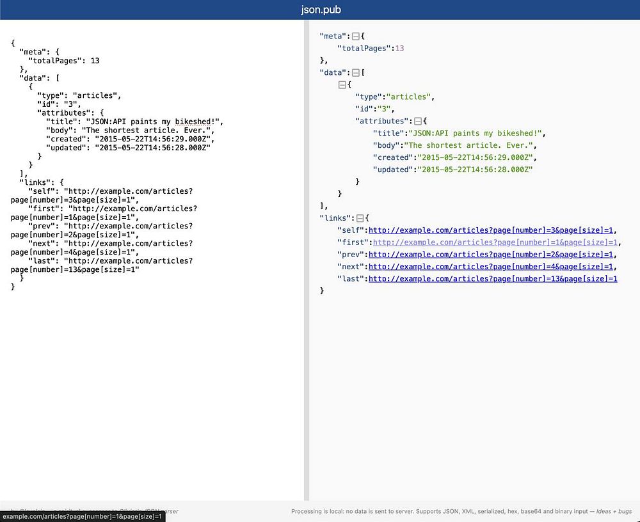The height and width of the screenshot is (522, 640).
Task: Open the "first" link URL
Action: pos(495,242)
